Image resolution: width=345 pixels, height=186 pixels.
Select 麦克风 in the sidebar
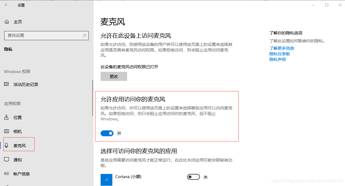pyautogui.click(x=20, y=146)
